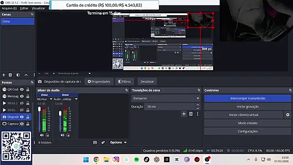Toggle lock on Captura source
293x165 pixels.
pyautogui.click(x=28, y=124)
